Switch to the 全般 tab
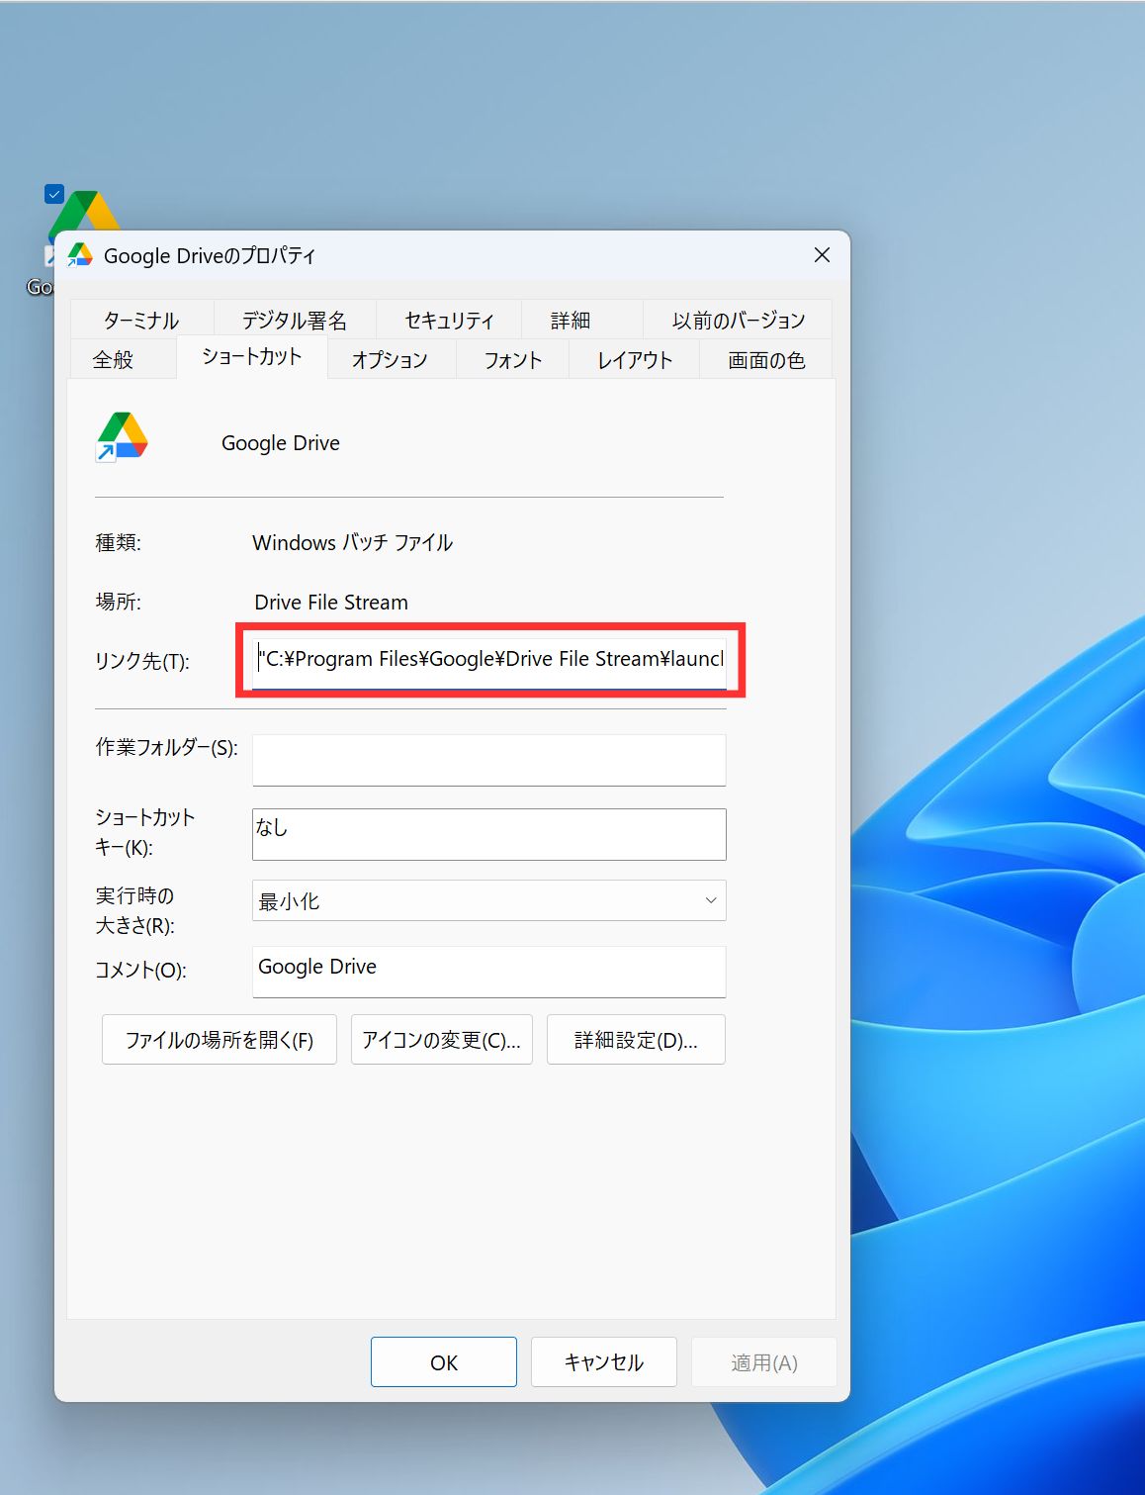The height and width of the screenshot is (1495, 1145). (121, 358)
